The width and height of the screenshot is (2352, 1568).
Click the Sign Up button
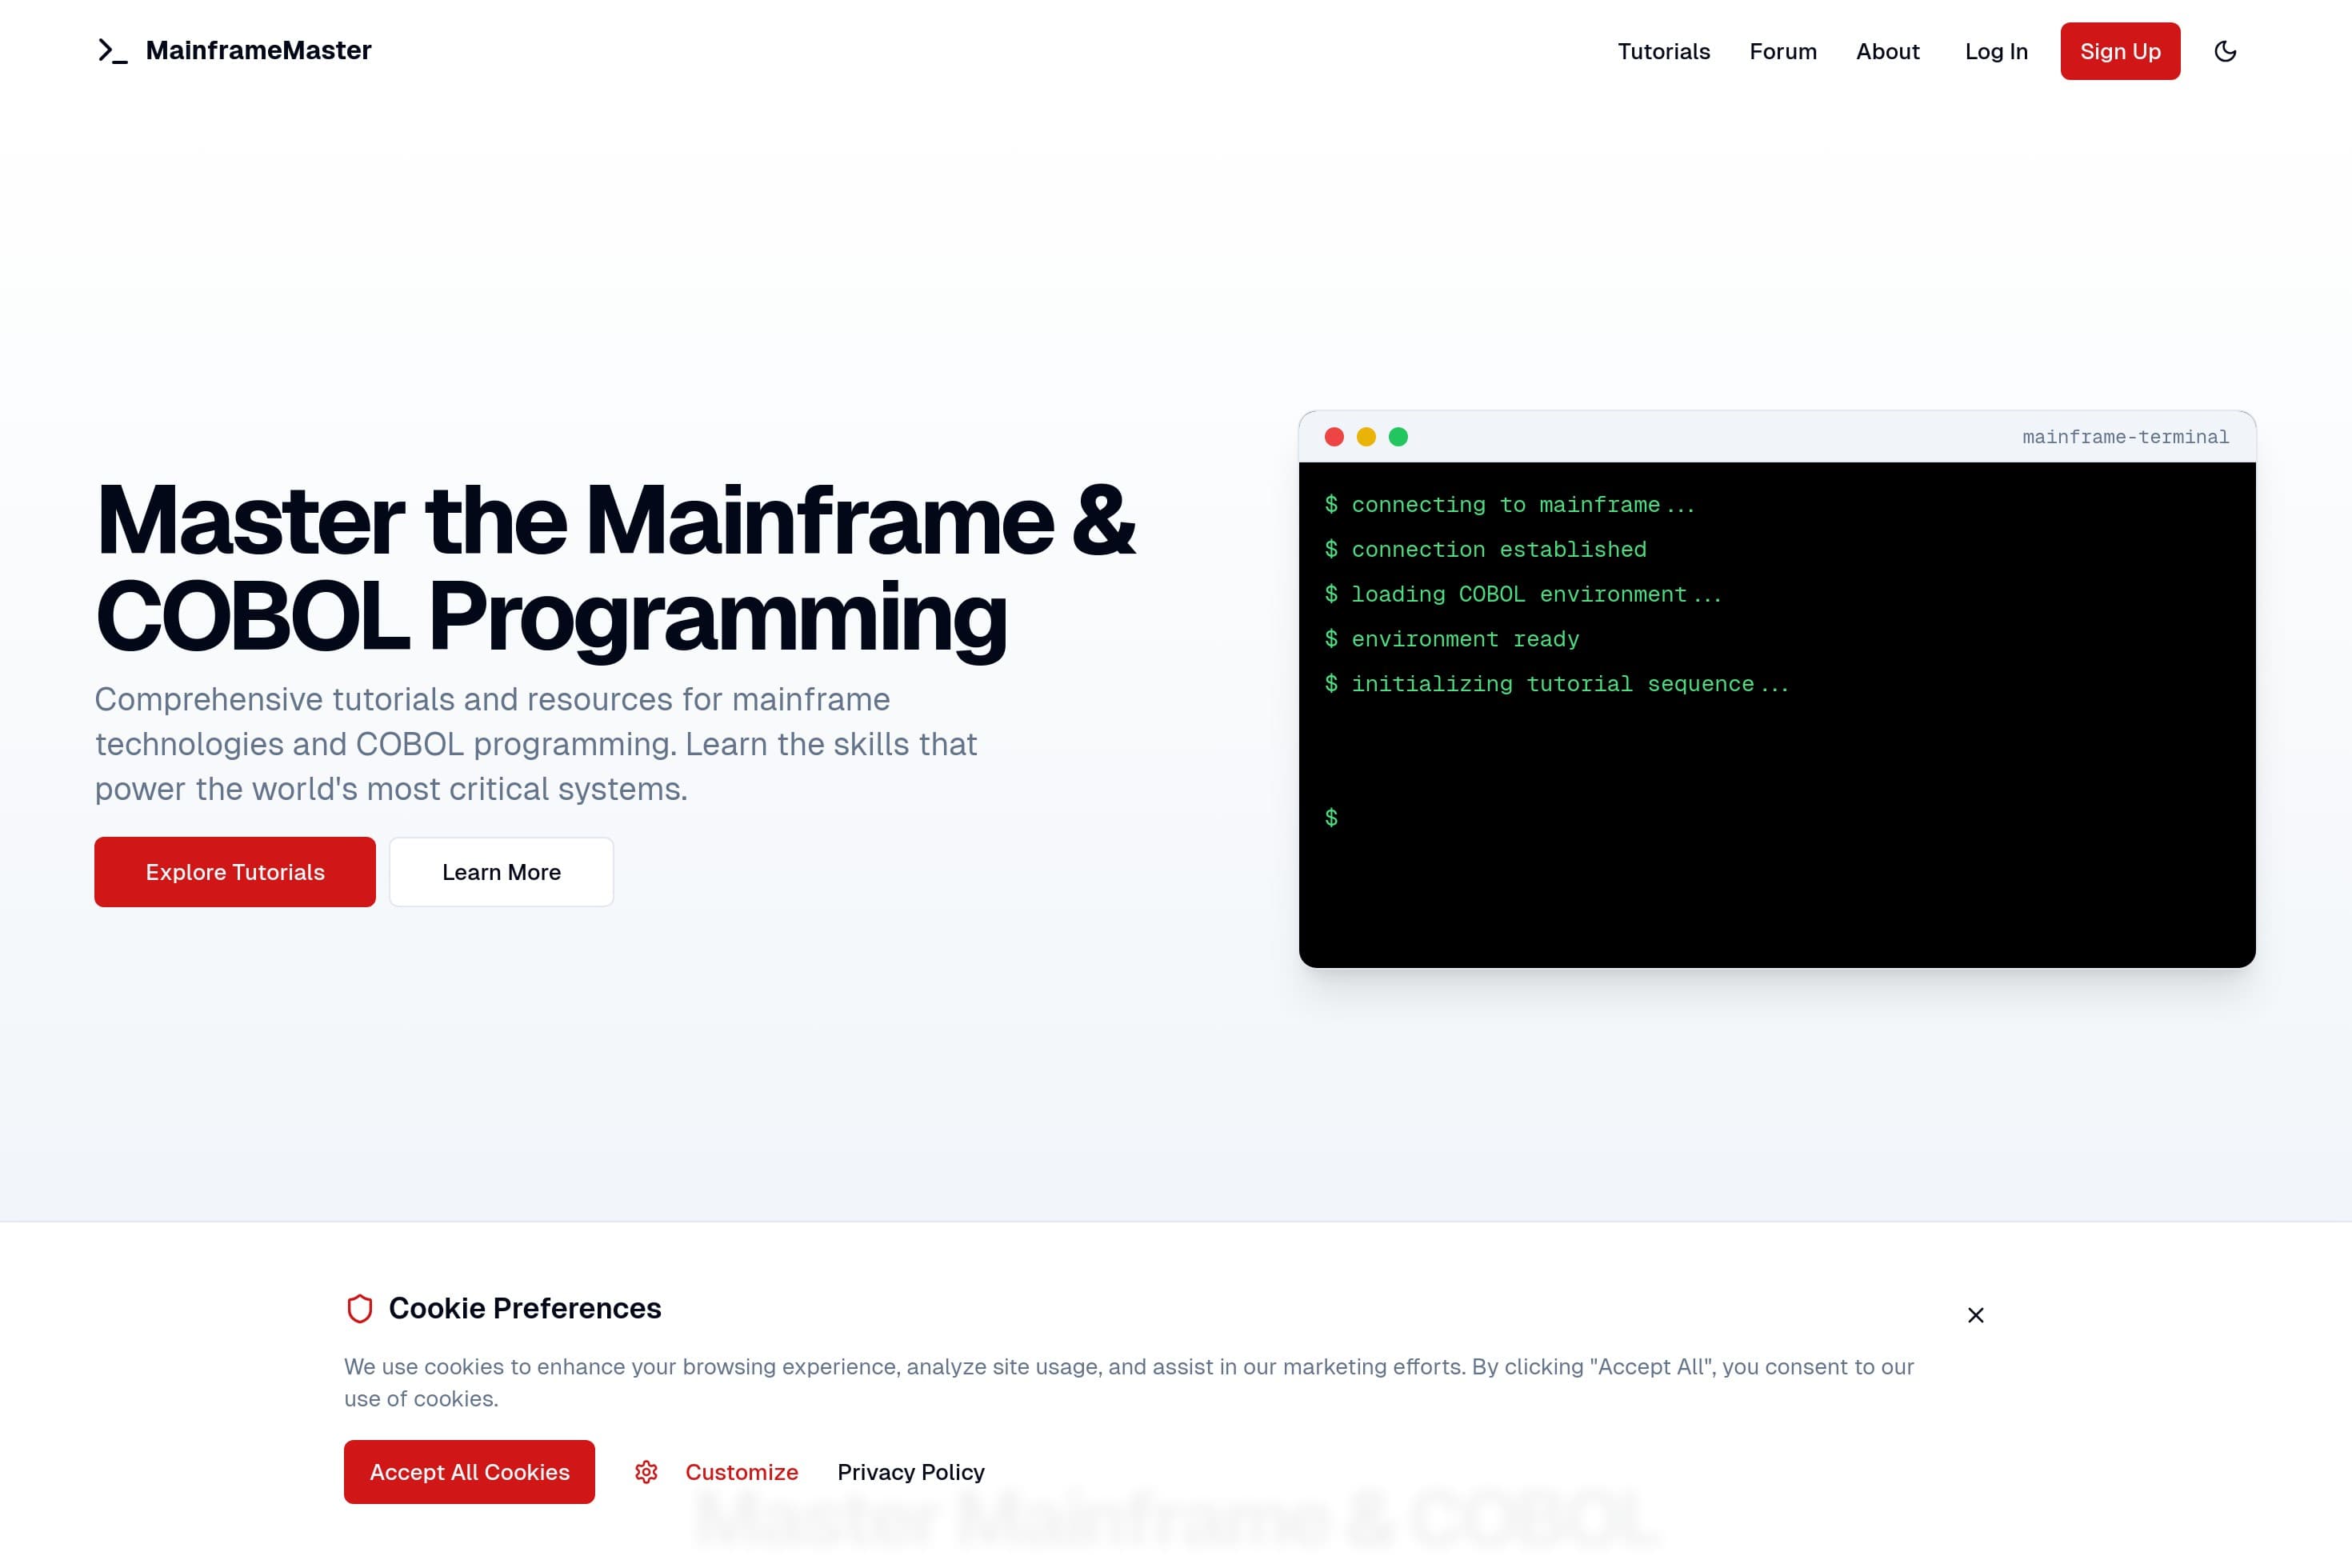2120,51
